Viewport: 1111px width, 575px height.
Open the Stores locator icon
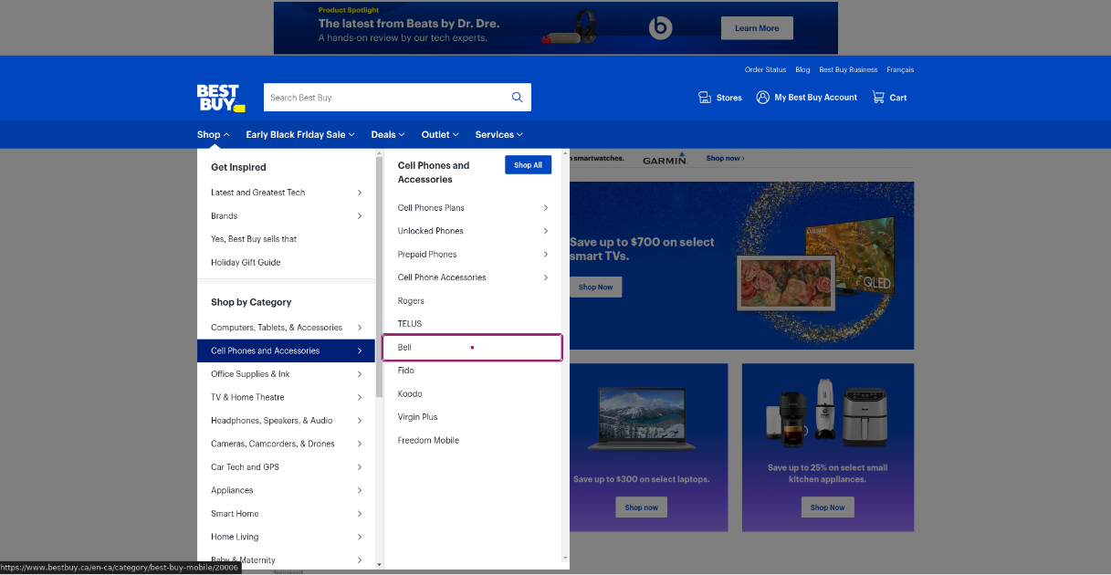point(704,98)
